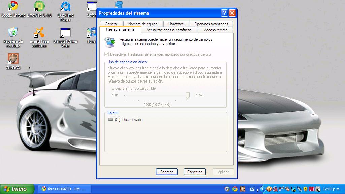Launch the GUNROX desktop icon
The width and height of the screenshot is (345, 194).
click(13, 59)
